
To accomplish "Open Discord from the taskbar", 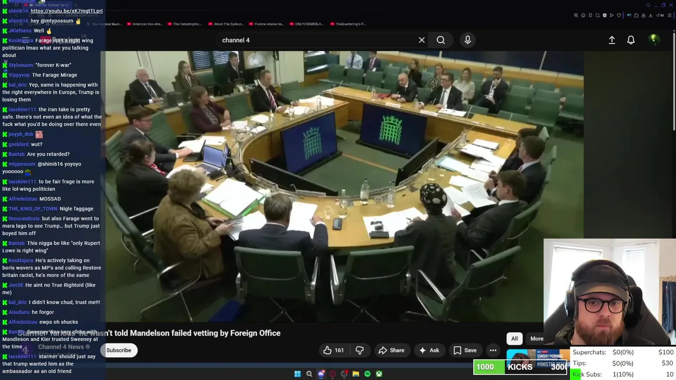I will point(321,374).
